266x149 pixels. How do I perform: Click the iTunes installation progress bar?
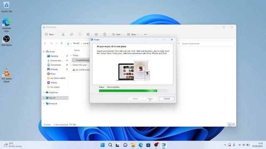[x=133, y=91]
